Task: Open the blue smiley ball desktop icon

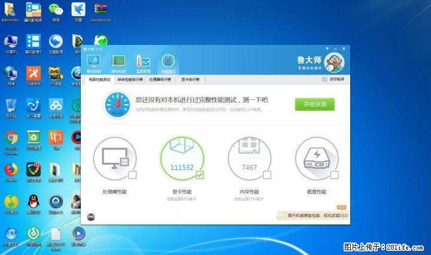Action: click(x=11, y=236)
